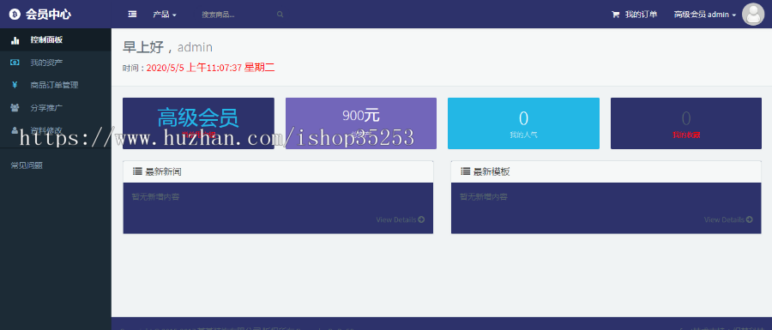Open View Details under 最新新闻
The image size is (772, 330).
coord(401,219)
